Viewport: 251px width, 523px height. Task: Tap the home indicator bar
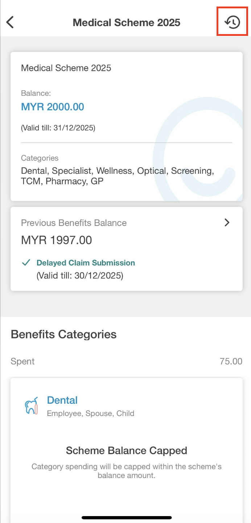[126, 518]
